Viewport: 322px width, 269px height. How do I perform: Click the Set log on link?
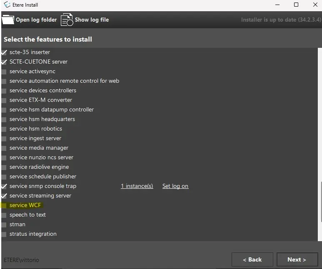[x=175, y=186]
